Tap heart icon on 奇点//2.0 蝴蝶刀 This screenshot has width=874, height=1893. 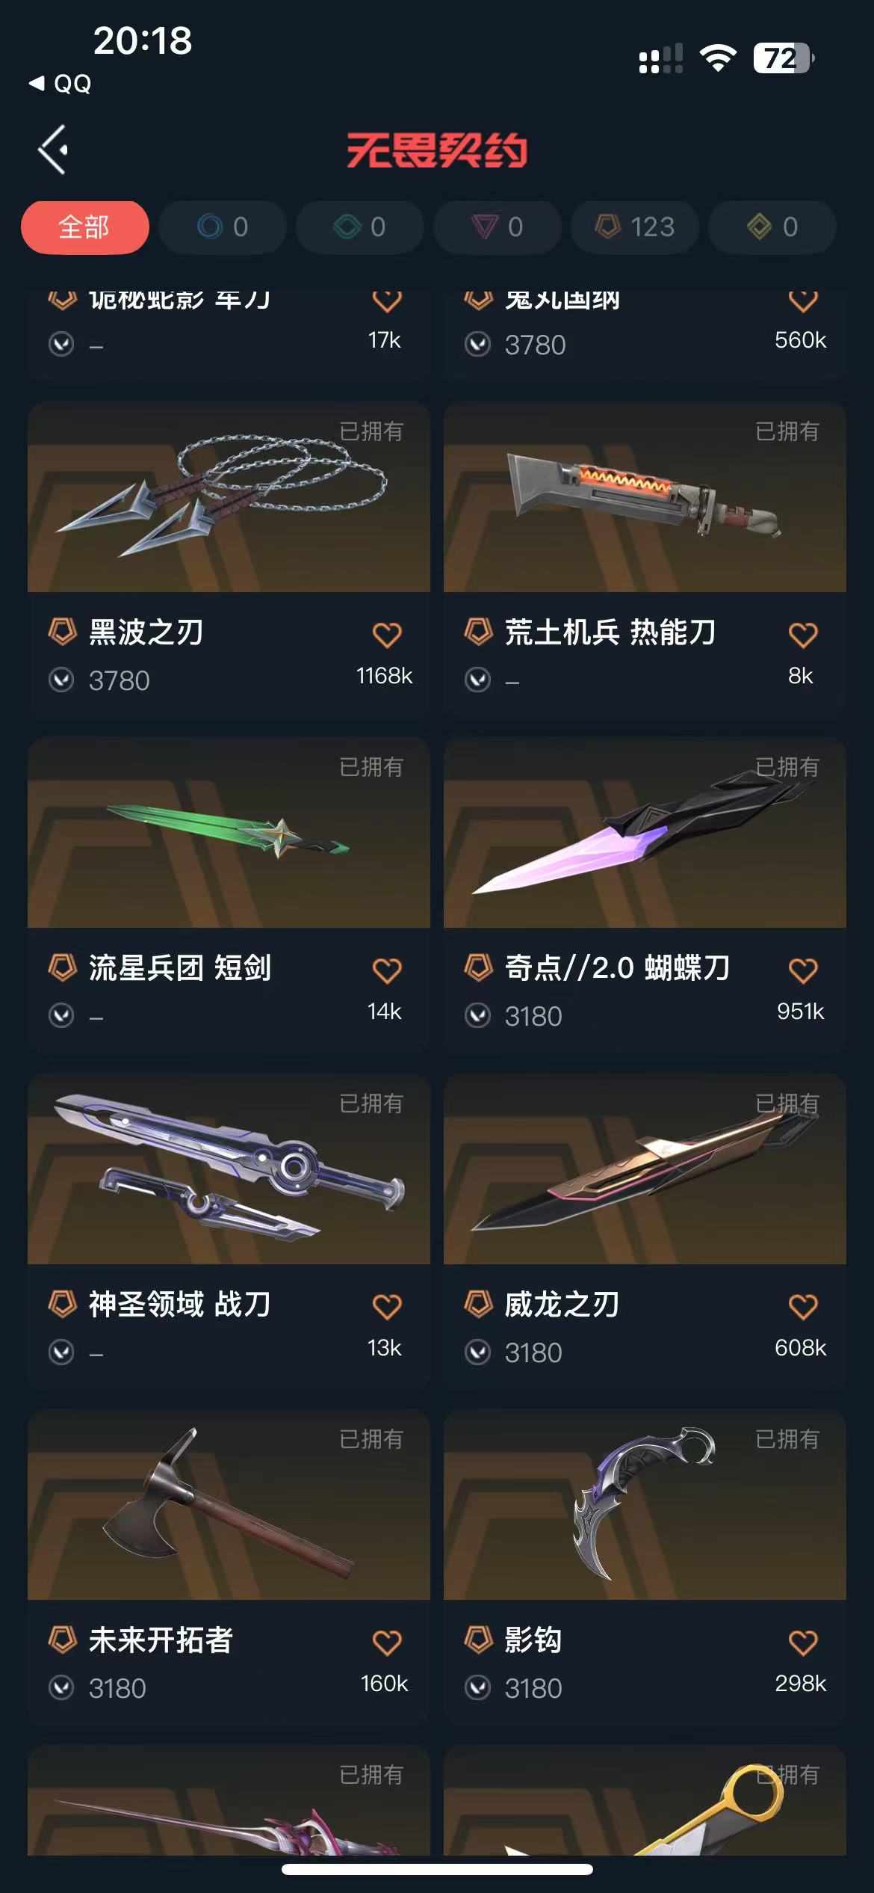coord(803,971)
